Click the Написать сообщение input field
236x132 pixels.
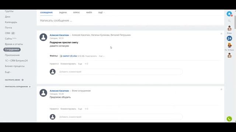tap(130, 21)
